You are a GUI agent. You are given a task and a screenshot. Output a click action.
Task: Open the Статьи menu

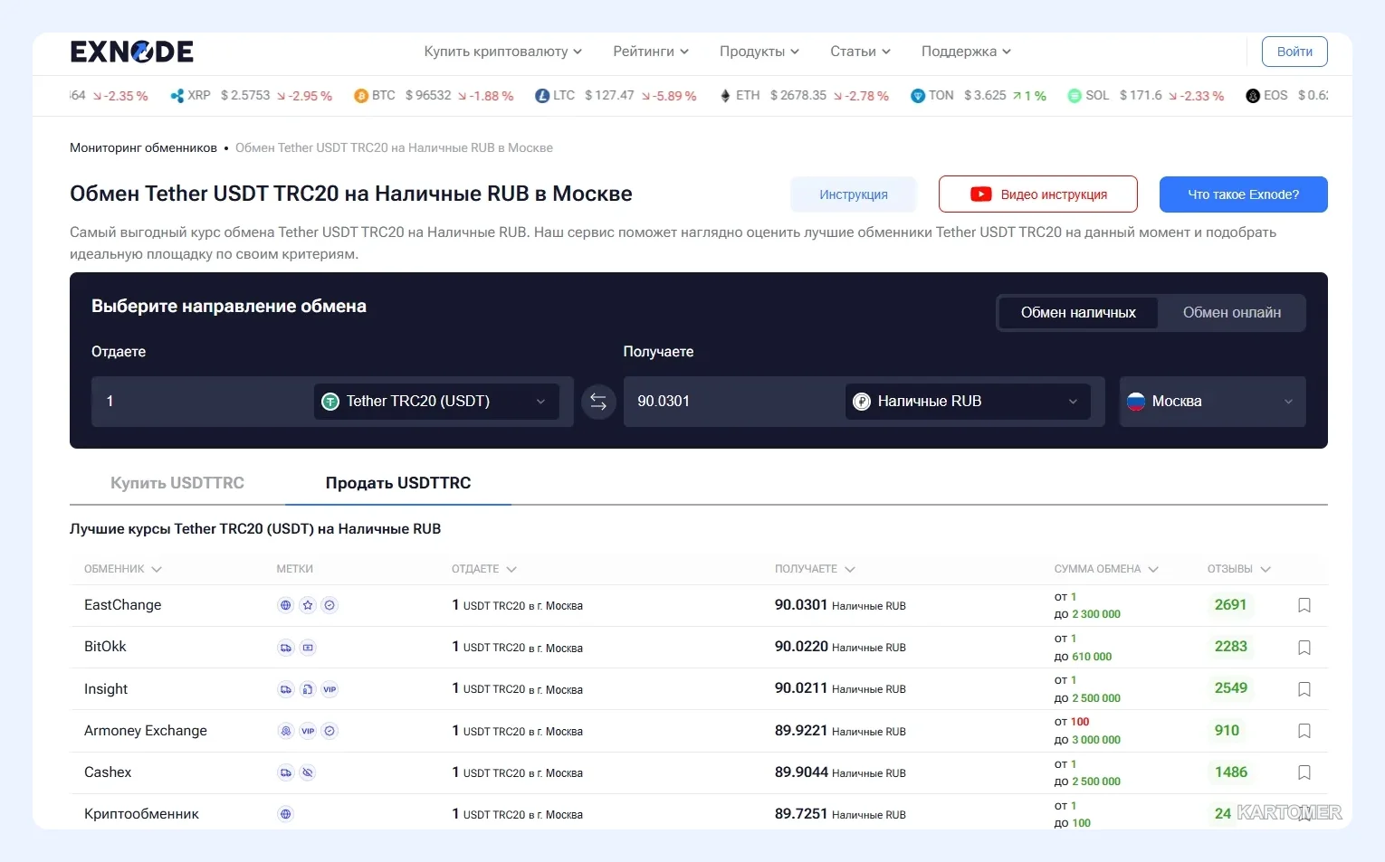point(861,52)
